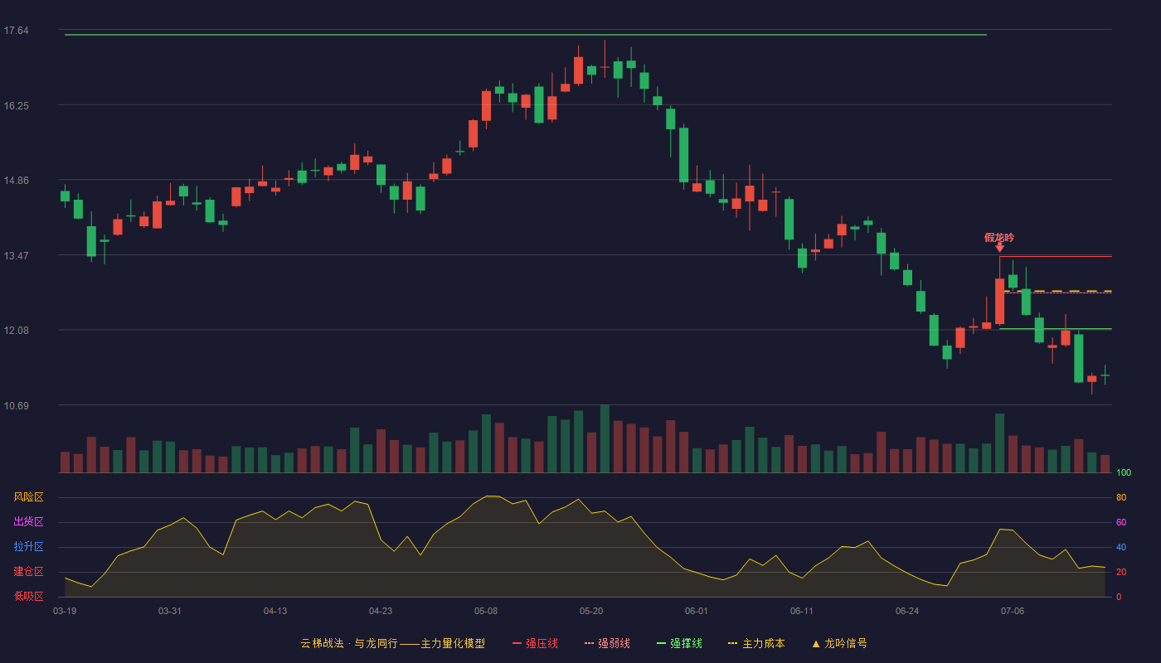Select the 出货区 zone label
1161x663 pixels.
click(28, 522)
